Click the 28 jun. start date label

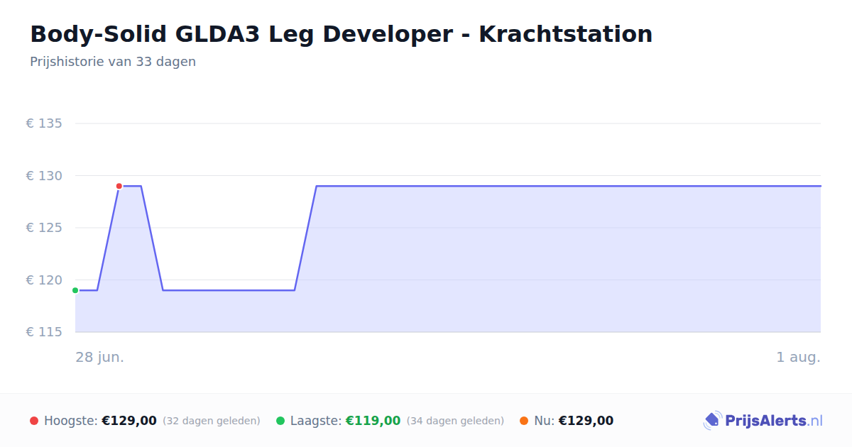tap(100, 357)
